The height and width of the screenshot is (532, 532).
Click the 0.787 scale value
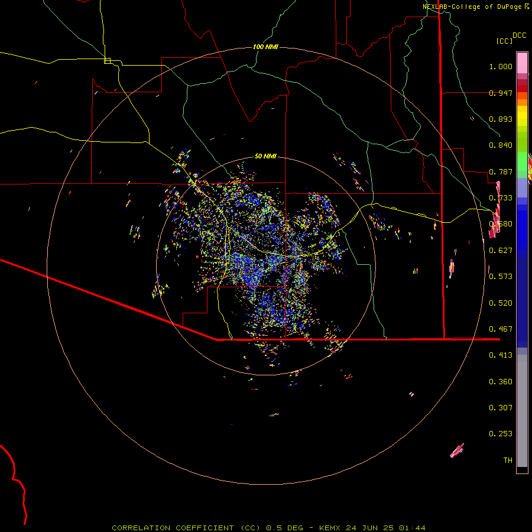pyautogui.click(x=501, y=171)
